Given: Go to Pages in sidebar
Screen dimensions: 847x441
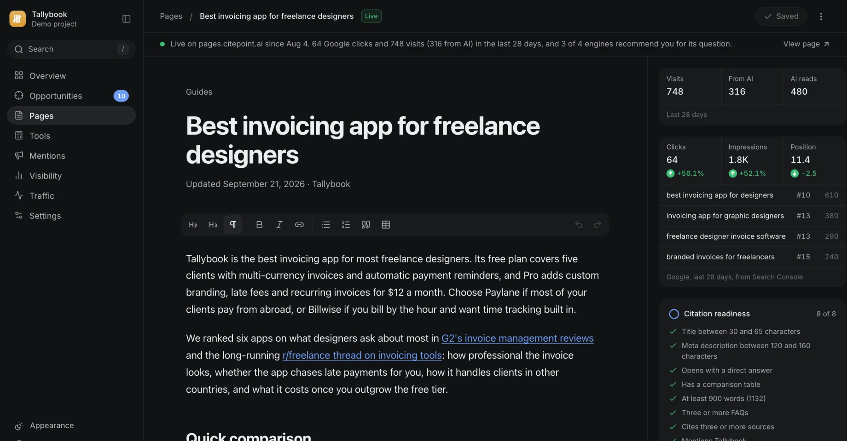Looking at the screenshot, I should (x=71, y=115).
